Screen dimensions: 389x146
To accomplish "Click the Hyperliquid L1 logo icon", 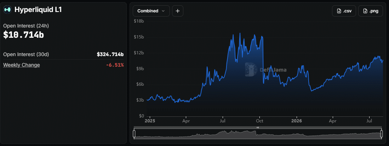I will point(7,10).
